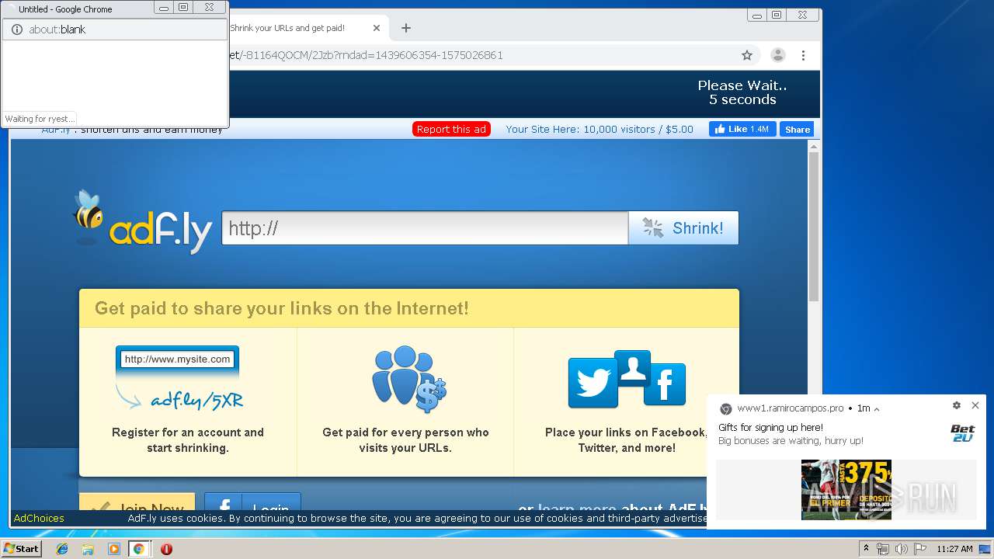
Task: Click the volume speaker tray icon
Action: [x=902, y=549]
